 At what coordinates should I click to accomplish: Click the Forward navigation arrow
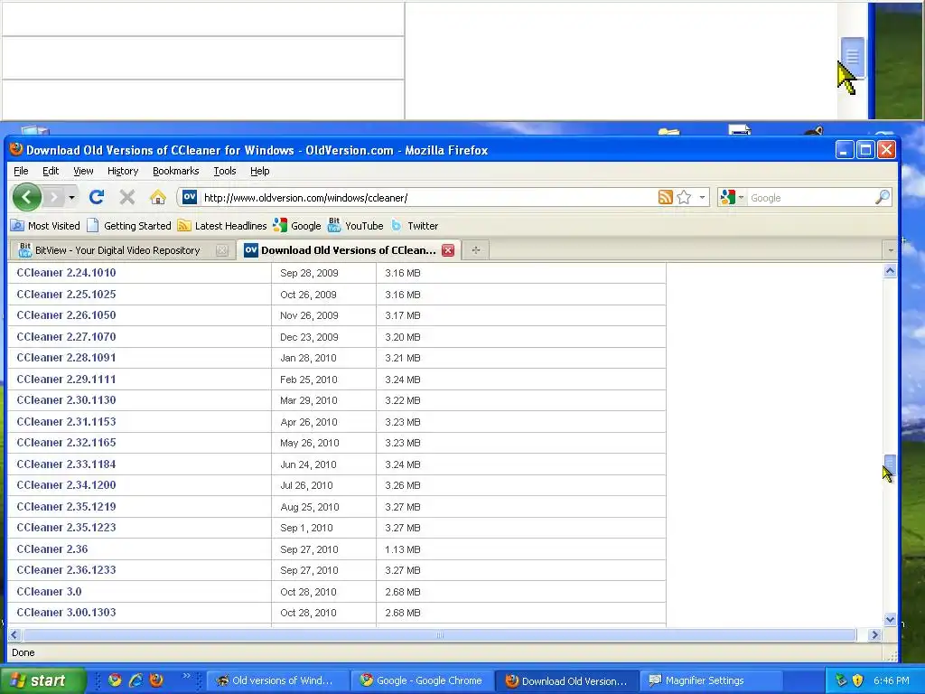coord(53,197)
